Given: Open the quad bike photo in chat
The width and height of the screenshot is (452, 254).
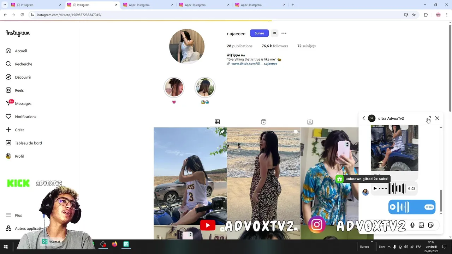Looking at the screenshot, I should pyautogui.click(x=394, y=148).
